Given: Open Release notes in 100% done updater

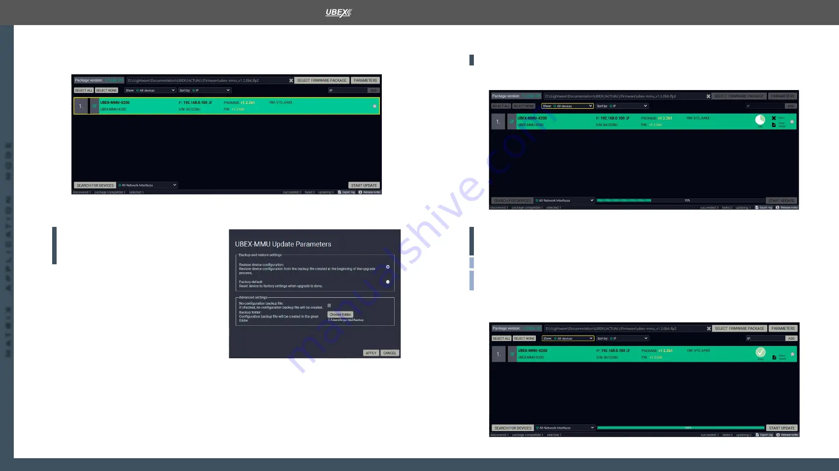Looking at the screenshot, I should pos(787,435).
